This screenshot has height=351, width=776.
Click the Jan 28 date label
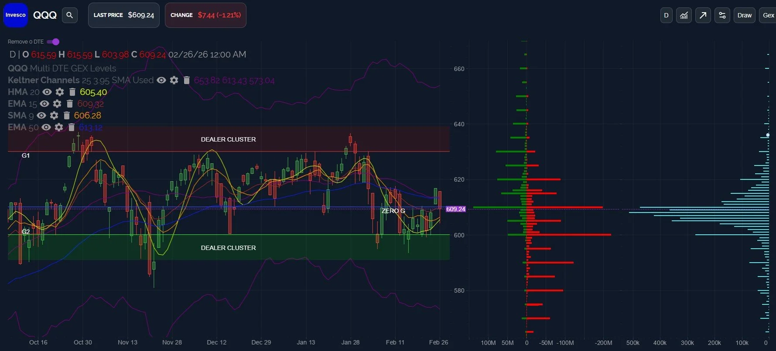click(x=350, y=342)
